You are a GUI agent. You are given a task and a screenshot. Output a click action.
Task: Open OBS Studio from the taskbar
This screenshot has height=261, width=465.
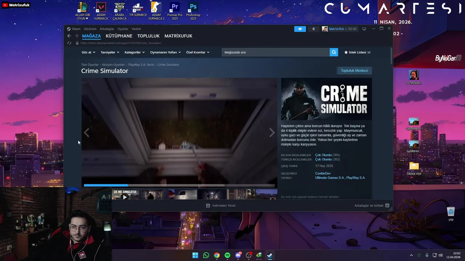249,255
